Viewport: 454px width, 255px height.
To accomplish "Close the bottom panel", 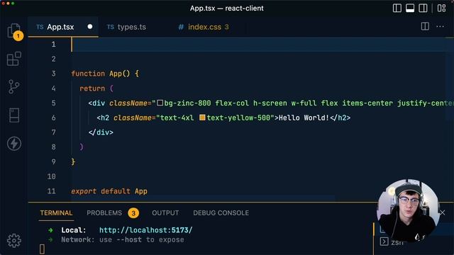I will click(443, 212).
